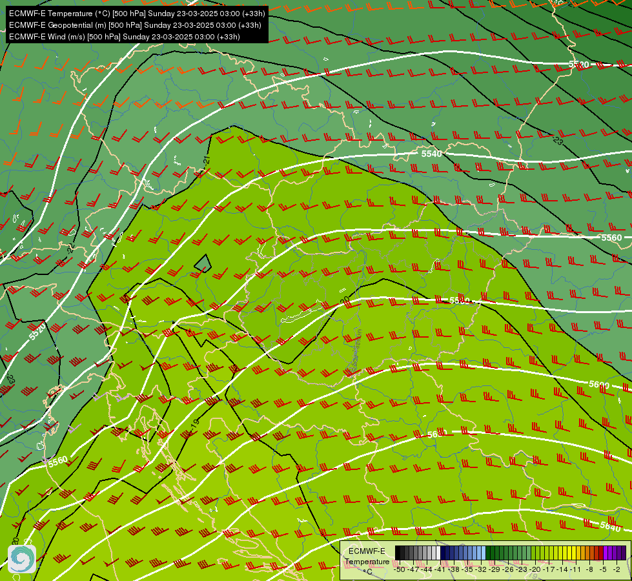Screen dimensions: 632x581
Task: Select the ECMWF-E Temperature 500 hPa header line
Action: point(137,14)
